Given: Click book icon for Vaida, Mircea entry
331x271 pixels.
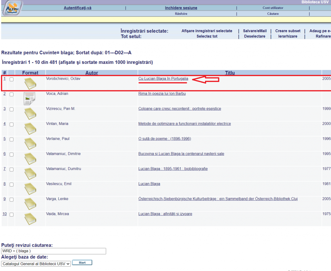Looking at the screenshot, I should 30,218.
